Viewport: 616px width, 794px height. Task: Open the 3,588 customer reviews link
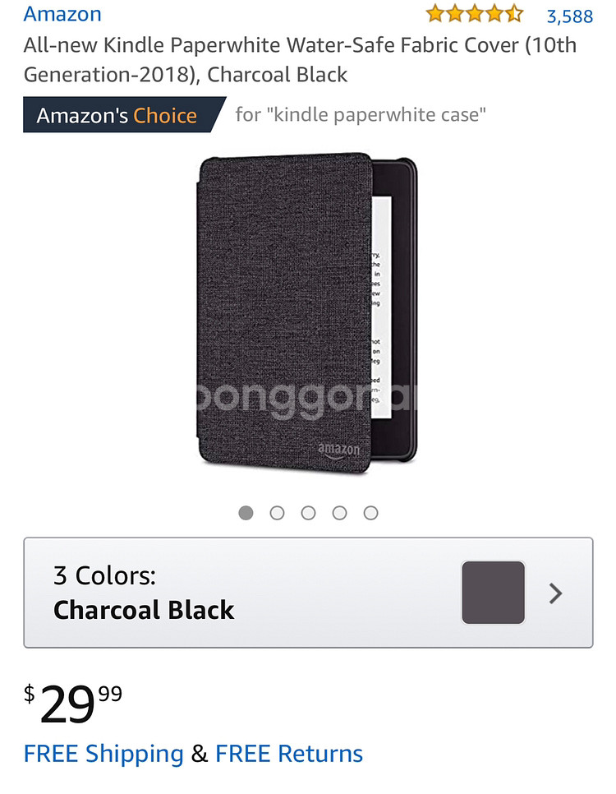569,16
